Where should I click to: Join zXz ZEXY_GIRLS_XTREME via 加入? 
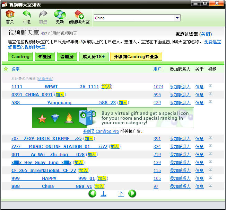pyautogui.click(x=89, y=139)
